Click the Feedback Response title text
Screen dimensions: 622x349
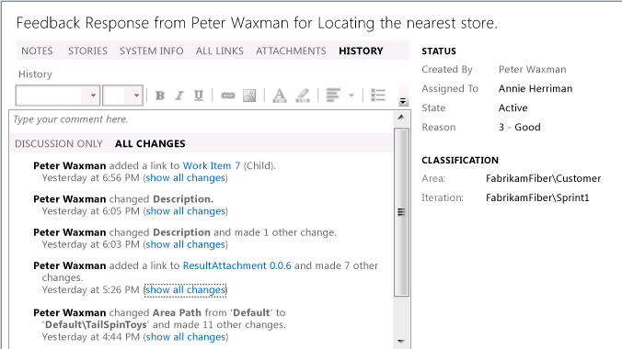[257, 23]
